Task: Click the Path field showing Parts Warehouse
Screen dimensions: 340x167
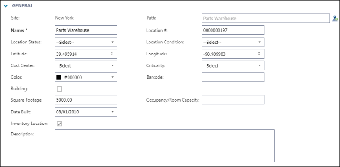Action: [266, 18]
